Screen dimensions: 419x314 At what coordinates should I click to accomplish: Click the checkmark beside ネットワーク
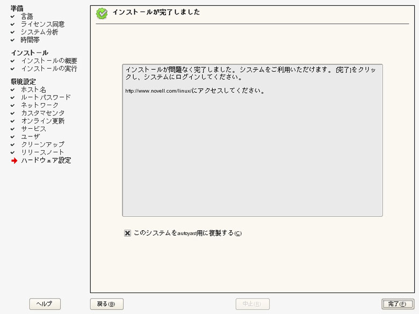click(x=12, y=105)
